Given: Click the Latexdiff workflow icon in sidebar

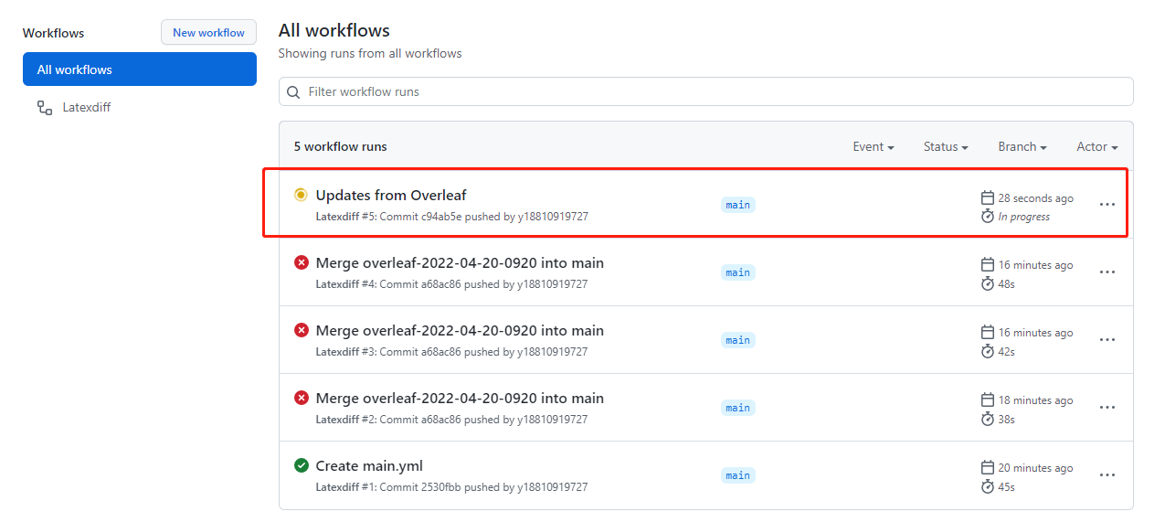Looking at the screenshot, I should (44, 108).
